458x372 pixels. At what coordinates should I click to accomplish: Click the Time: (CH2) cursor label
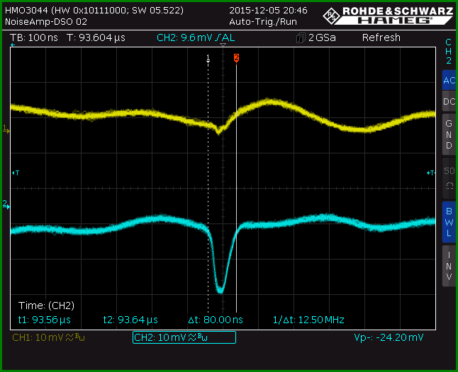click(46, 306)
